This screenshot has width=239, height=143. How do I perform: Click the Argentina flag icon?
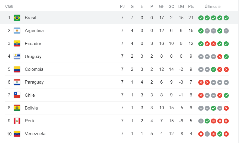pos(17,31)
